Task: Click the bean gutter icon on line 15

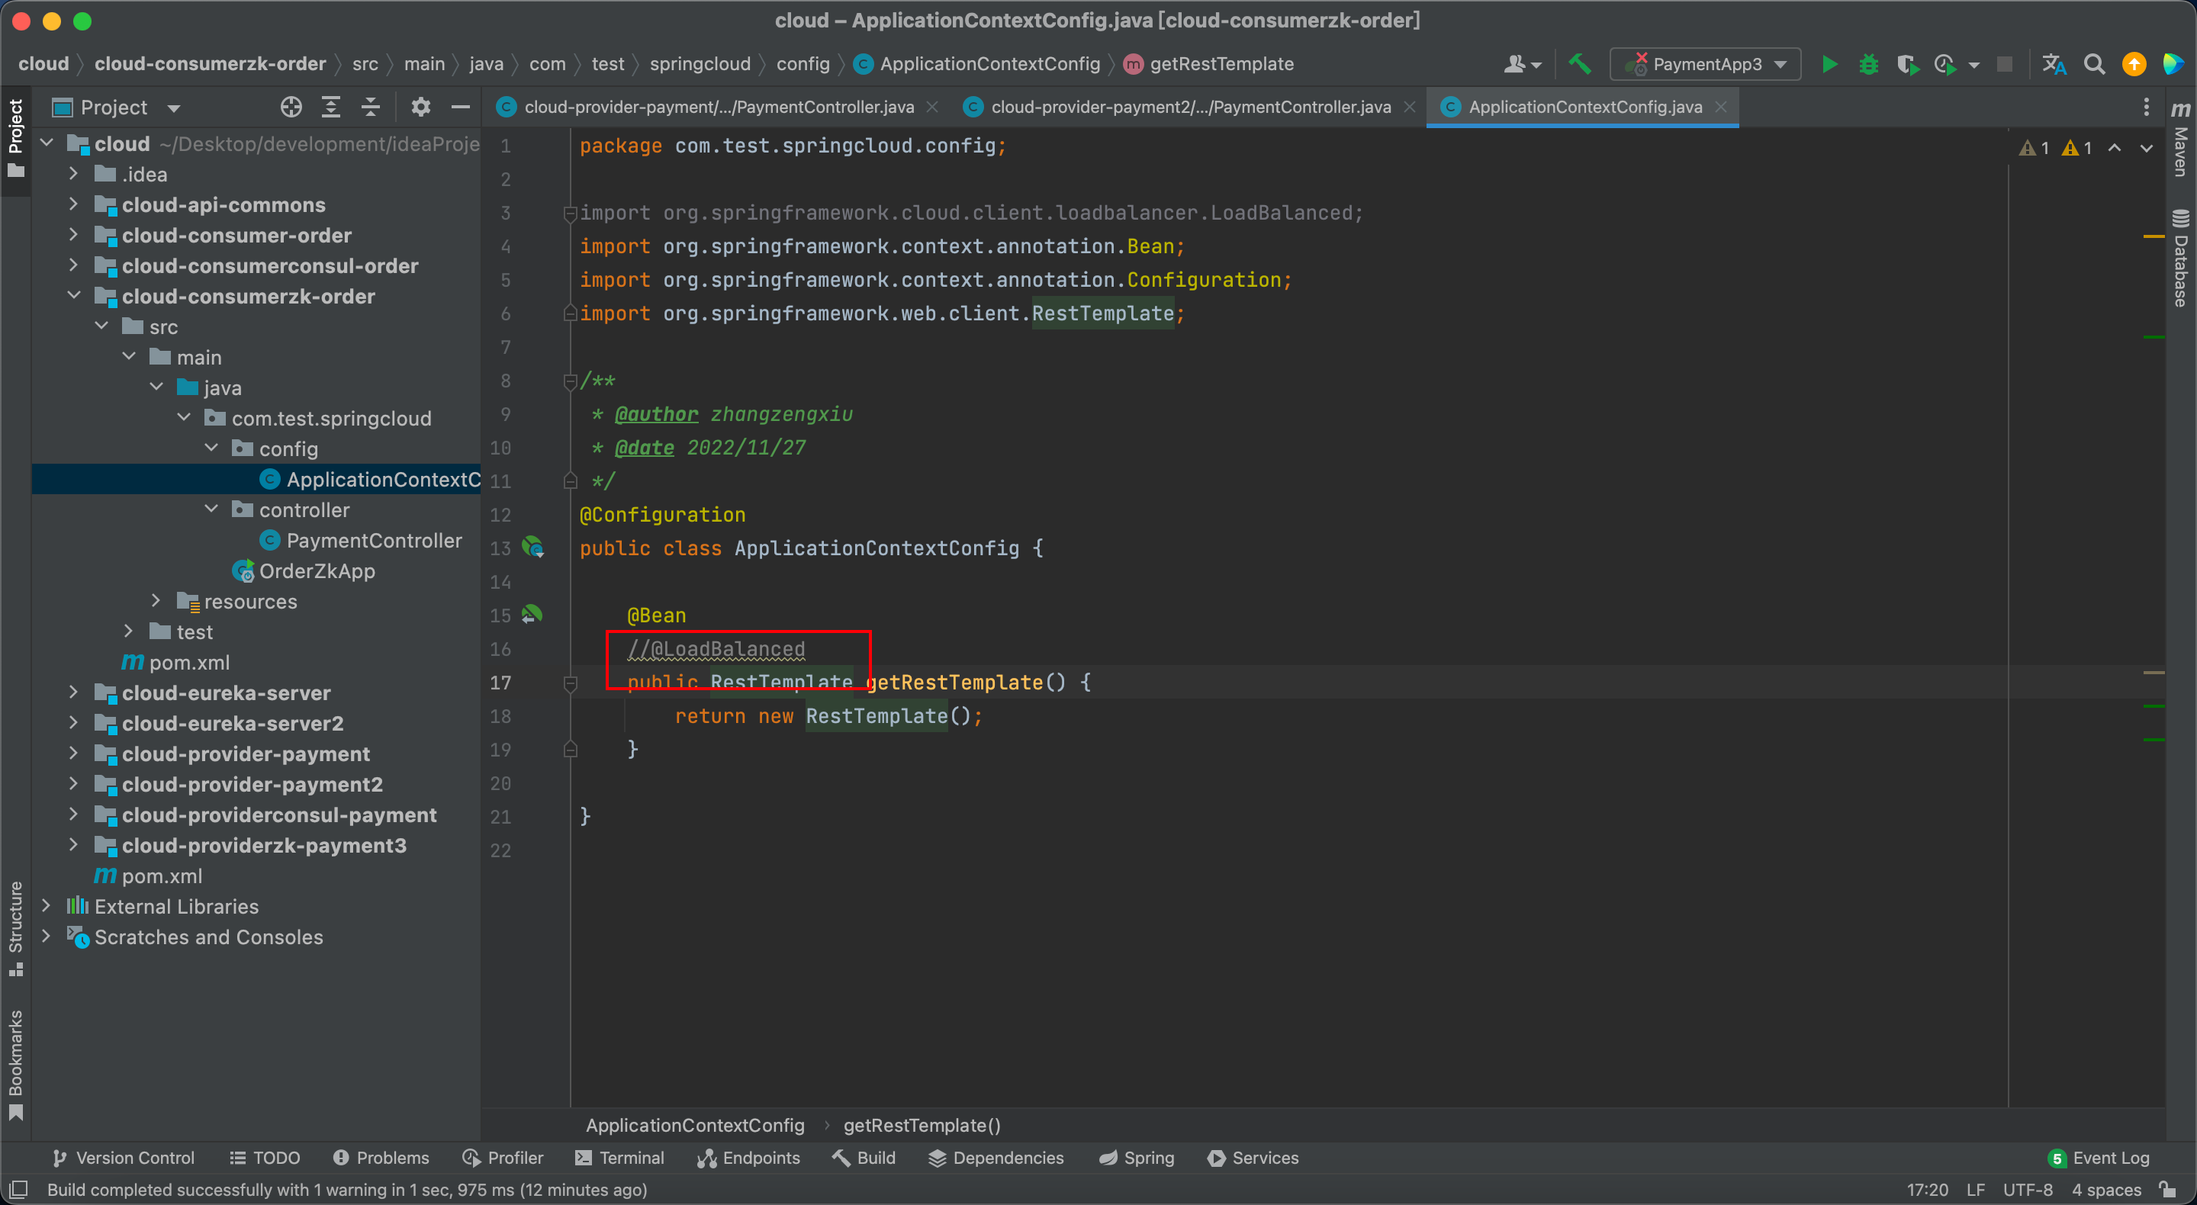Action: [x=532, y=614]
